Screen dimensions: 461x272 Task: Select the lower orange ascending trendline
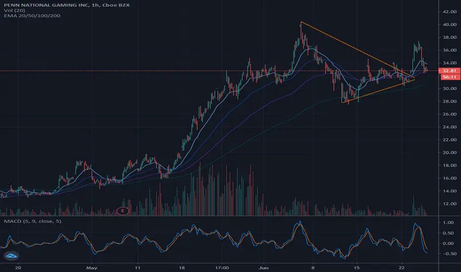click(x=379, y=91)
